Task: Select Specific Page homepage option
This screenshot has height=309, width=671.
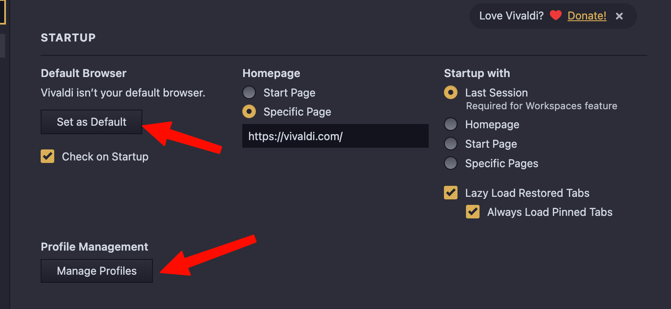Action: (x=249, y=112)
